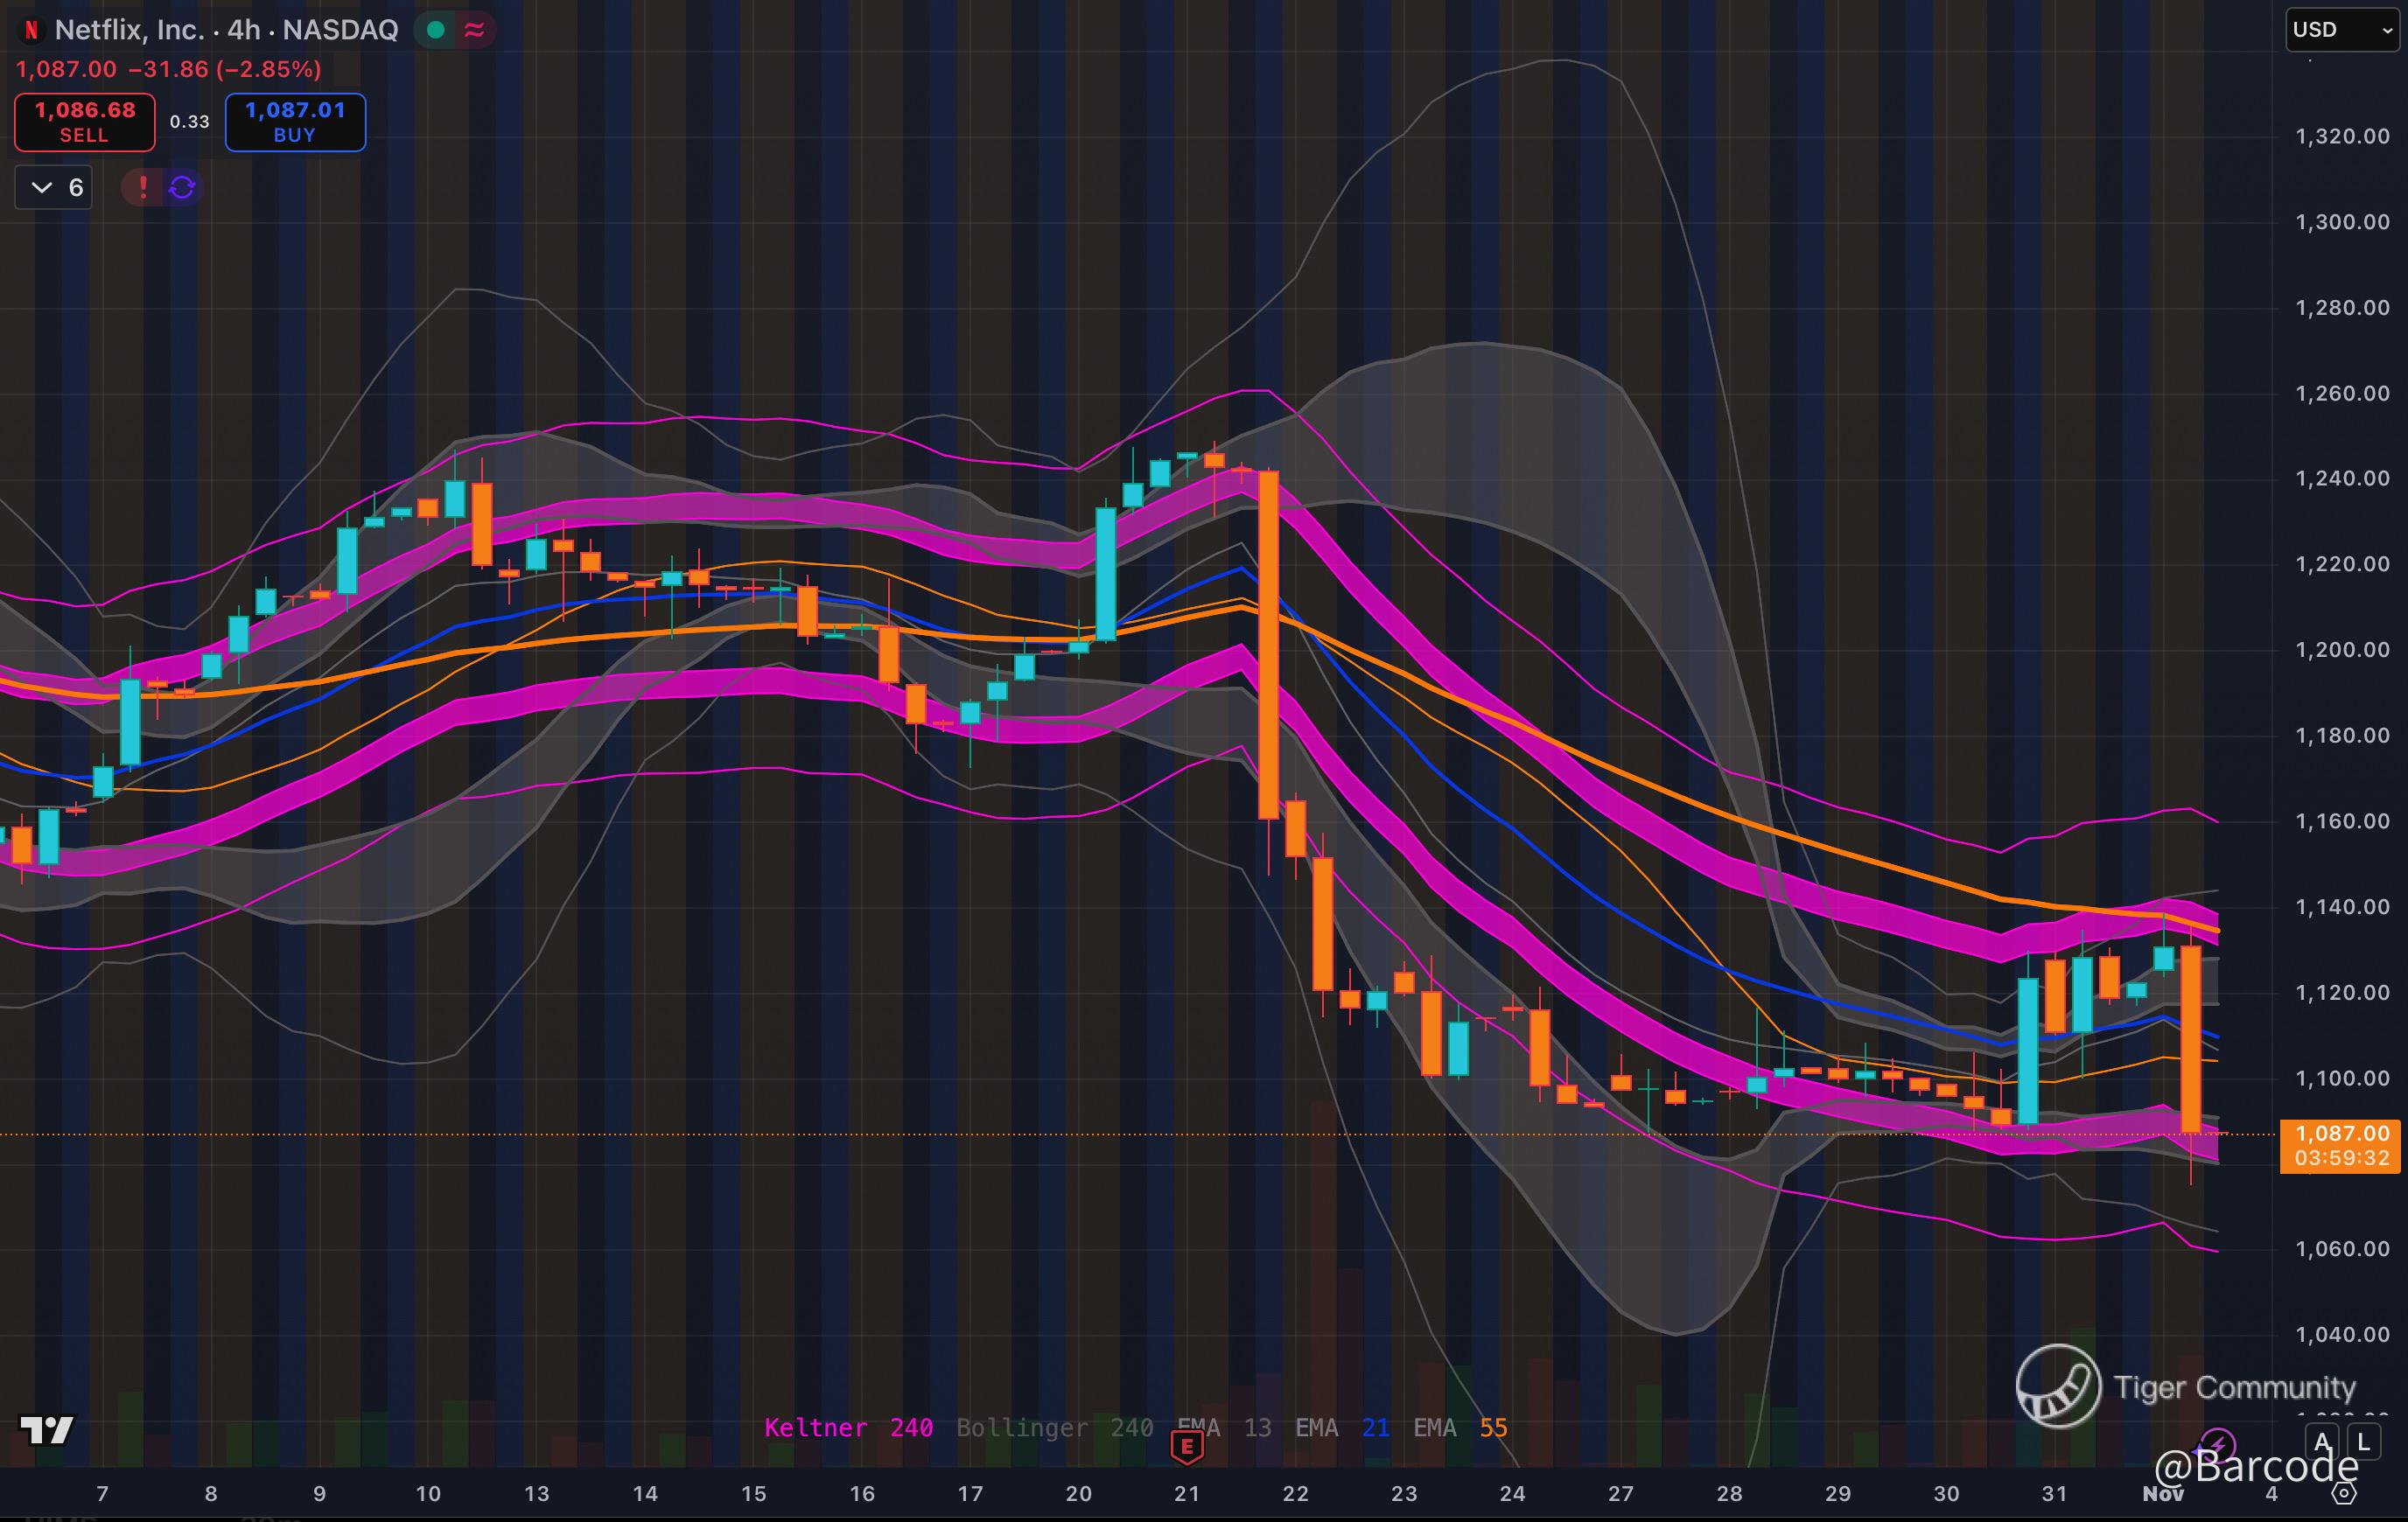Viewport: 2408px width, 1522px height.
Task: Open the hexagon chart settings icon
Action: point(2344,1493)
